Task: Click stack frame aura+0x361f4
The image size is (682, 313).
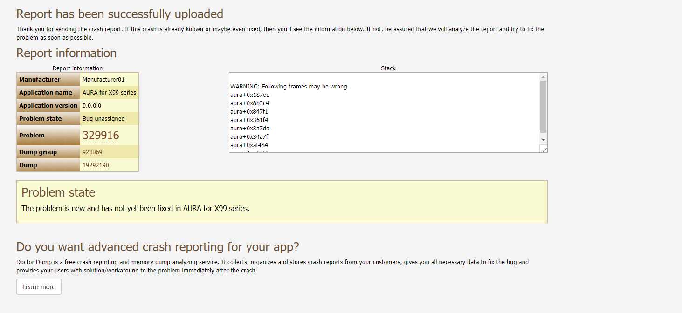Action: (249, 120)
